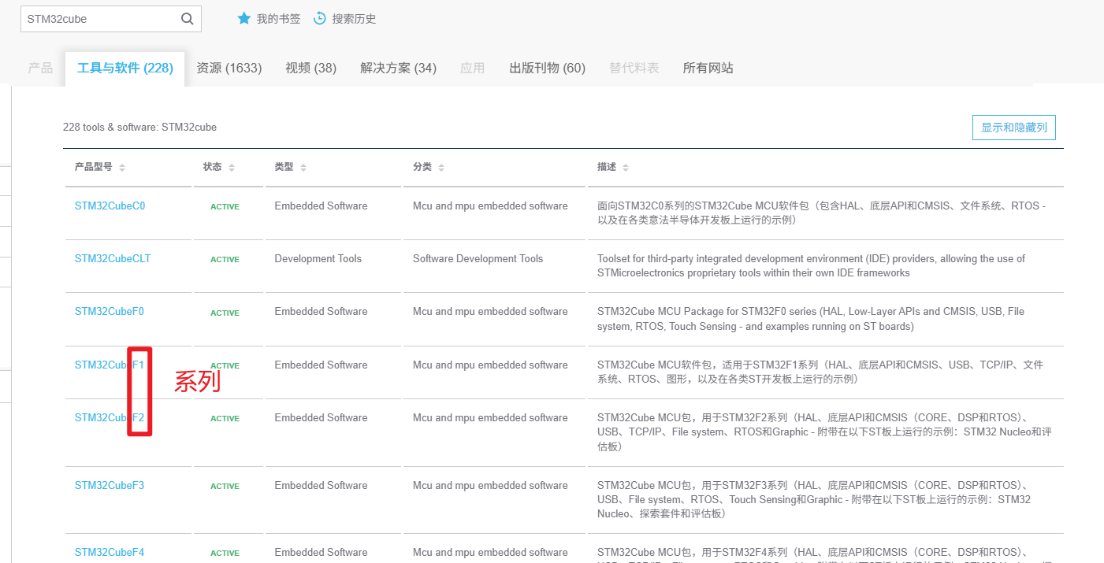Click Software Development Tools category cell

478,259
